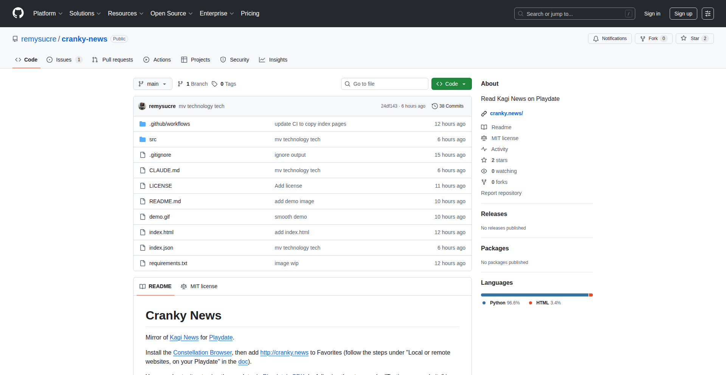Click the Sign up button
This screenshot has height=375, width=726.
coord(683,14)
